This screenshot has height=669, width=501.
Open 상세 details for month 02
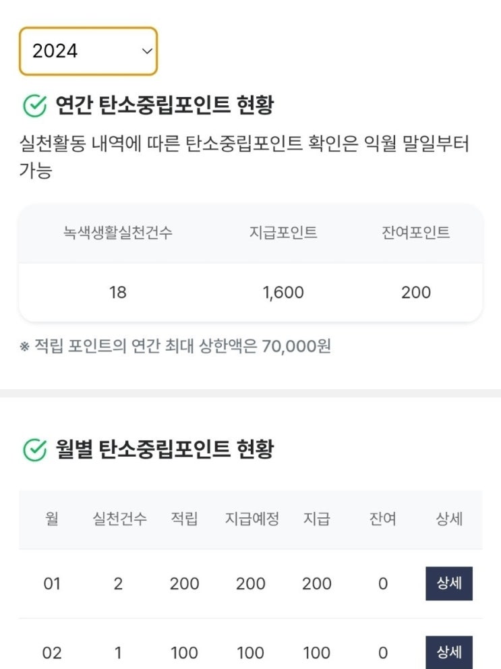(448, 652)
